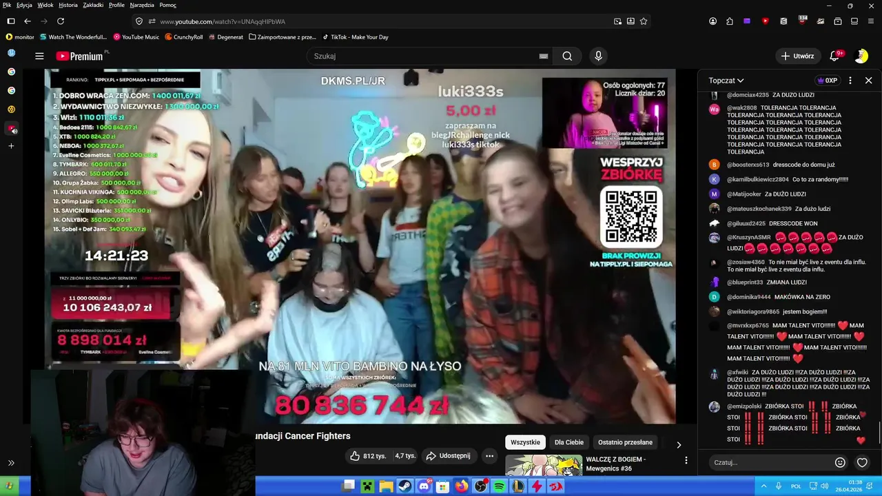Image resolution: width=882 pixels, height=496 pixels.
Task: Open the Historia menu
Action: point(68,5)
